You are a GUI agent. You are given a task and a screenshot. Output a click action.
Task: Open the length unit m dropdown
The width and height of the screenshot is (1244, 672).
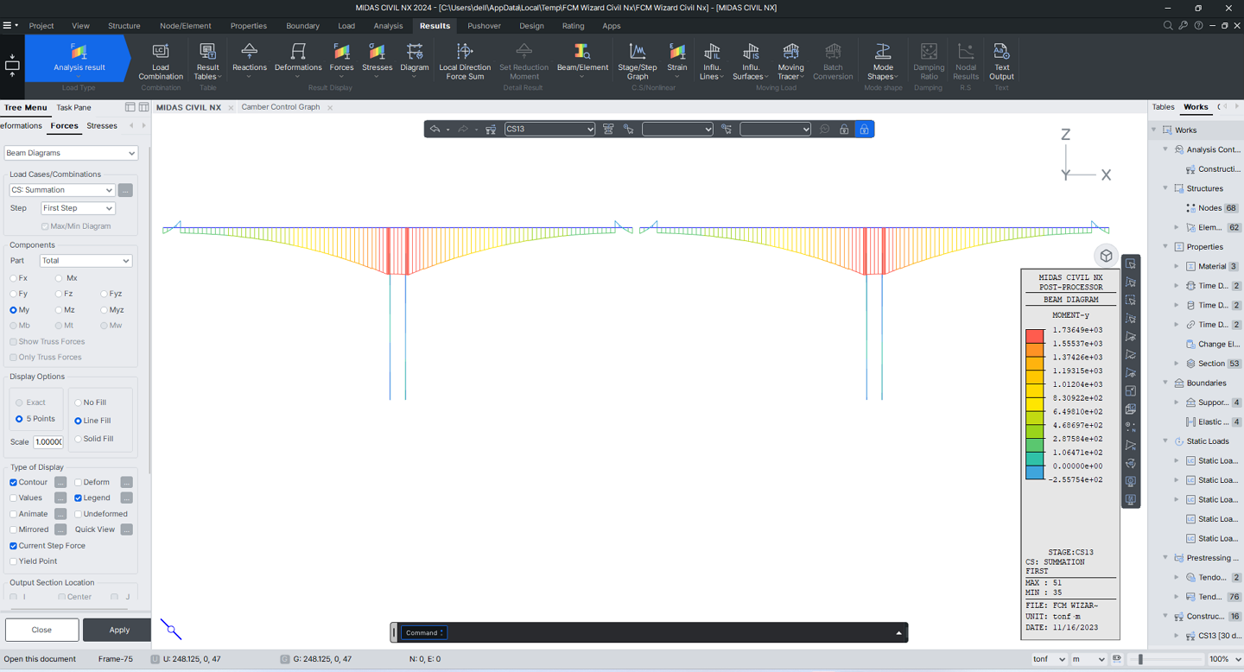[1088, 659]
